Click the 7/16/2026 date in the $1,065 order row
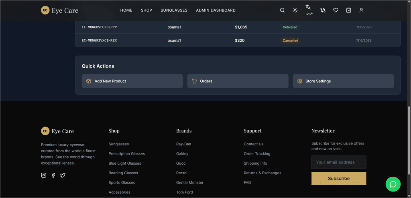 click(364, 27)
